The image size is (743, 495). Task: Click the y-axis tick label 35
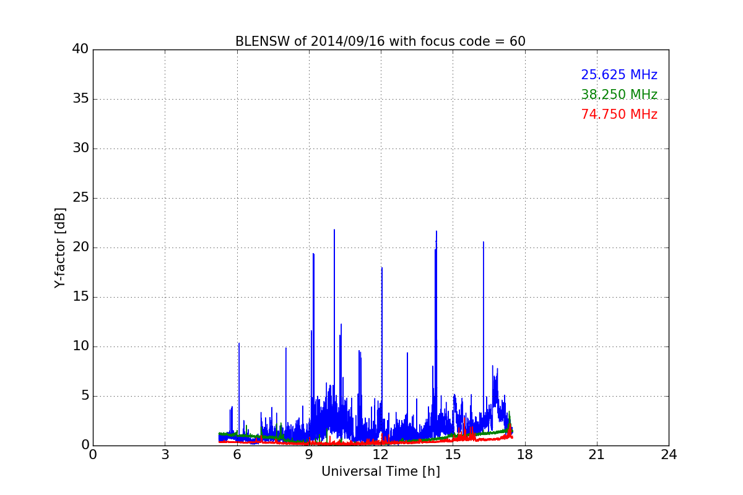coord(80,99)
